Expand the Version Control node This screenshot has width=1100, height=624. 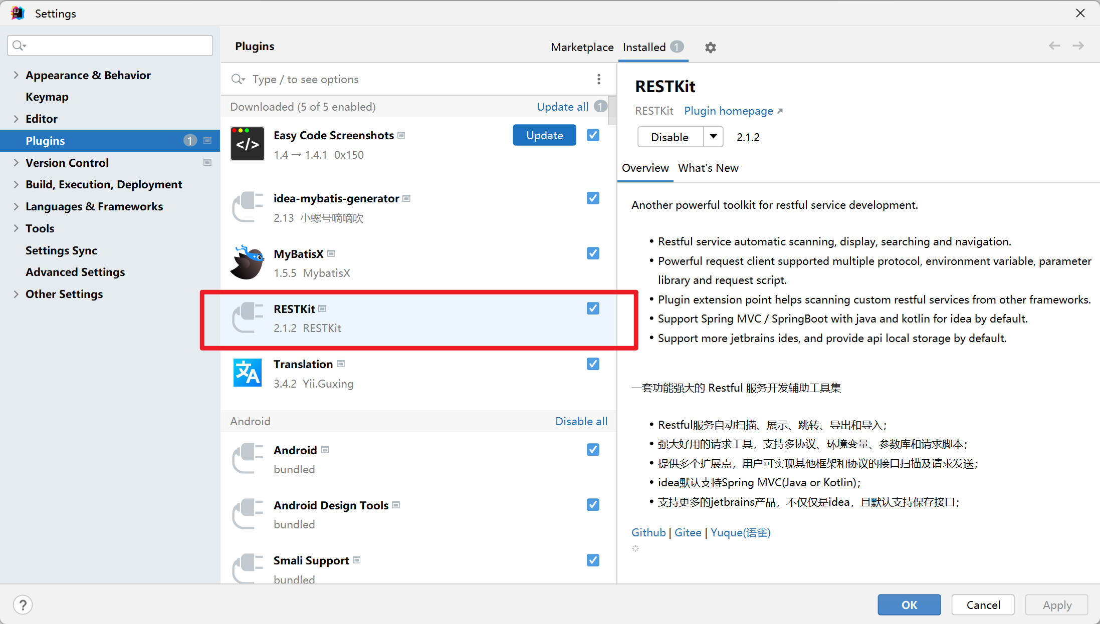16,162
